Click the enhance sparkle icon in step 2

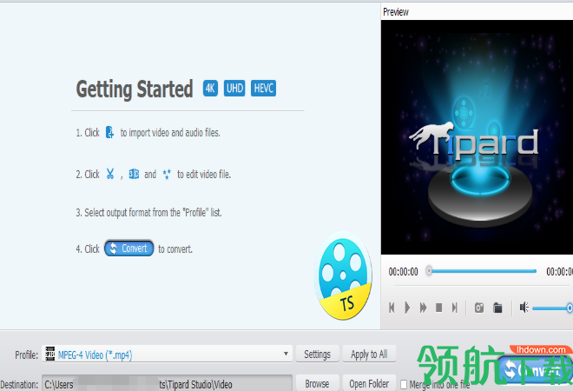(167, 174)
